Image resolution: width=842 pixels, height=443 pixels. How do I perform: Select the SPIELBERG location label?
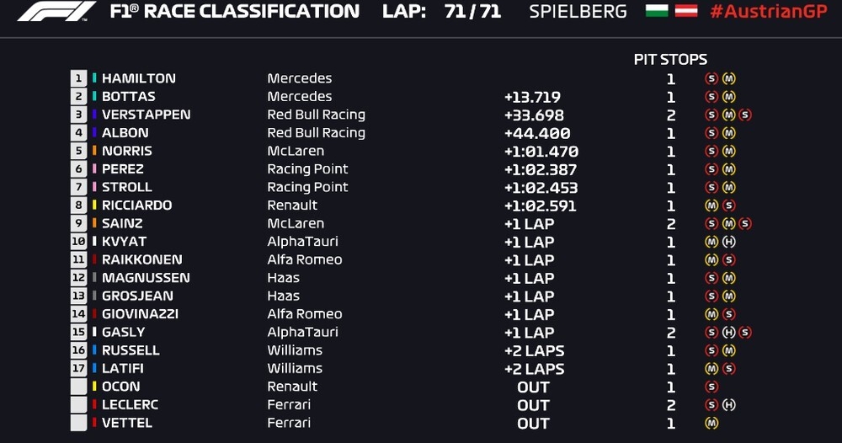click(578, 12)
